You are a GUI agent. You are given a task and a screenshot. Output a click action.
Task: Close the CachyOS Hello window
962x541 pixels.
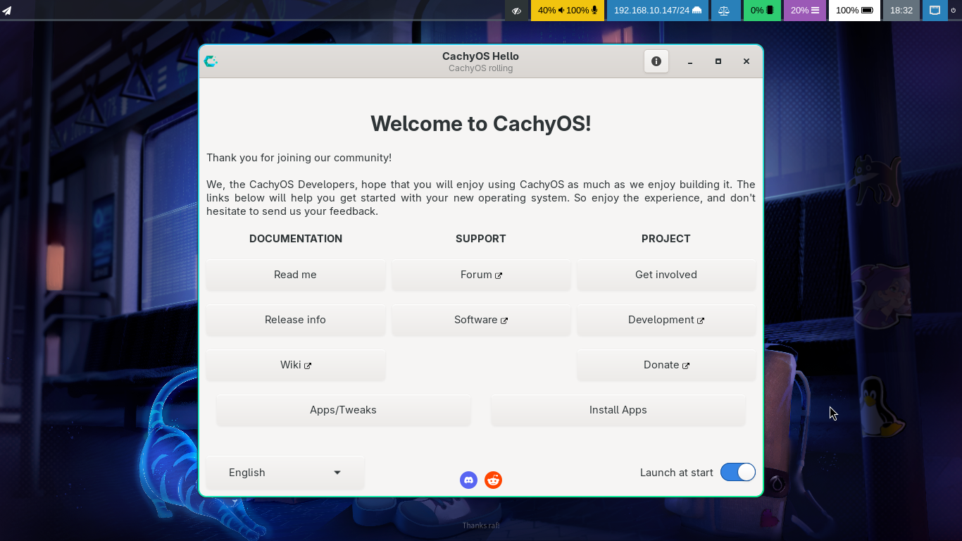coord(747,61)
